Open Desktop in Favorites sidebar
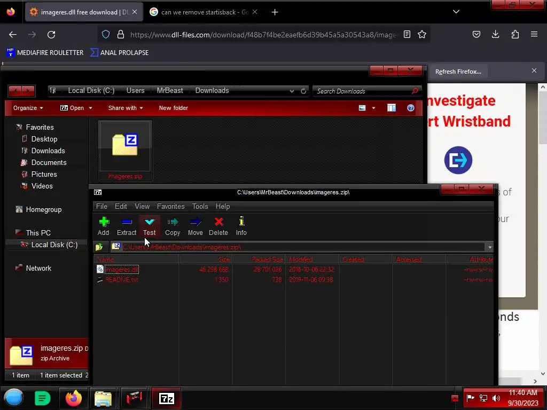Screen dimensions: 547x410 [x=44, y=139]
